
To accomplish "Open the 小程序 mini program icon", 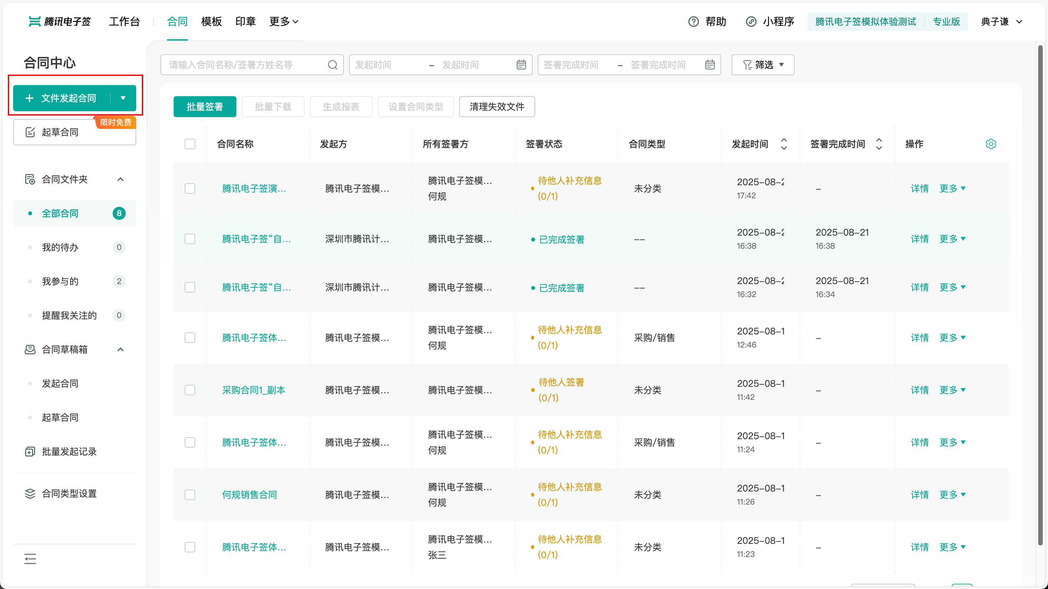I will click(751, 22).
